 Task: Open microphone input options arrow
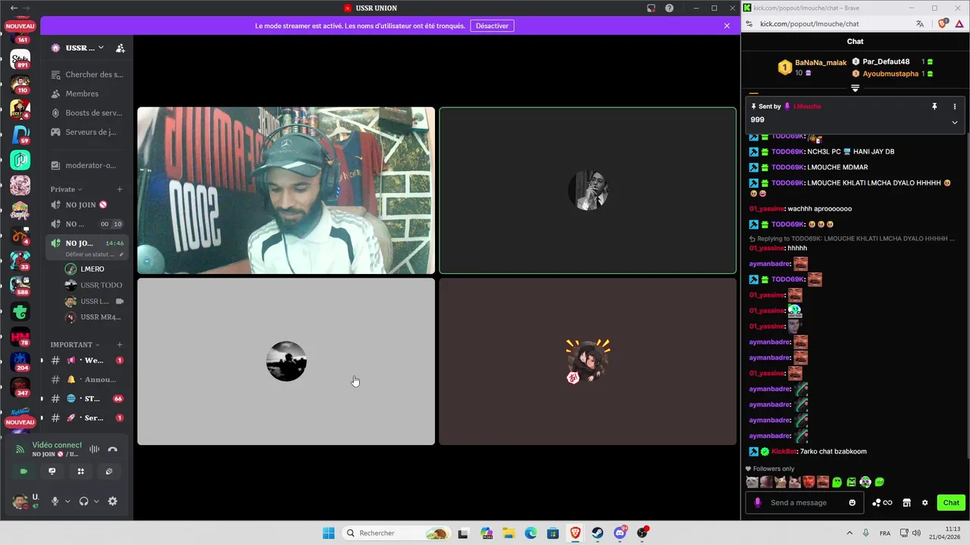pyautogui.click(x=67, y=501)
